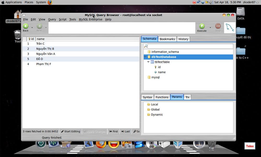Click the camera photo icon in dock
261x157 pixels.
pos(127,145)
